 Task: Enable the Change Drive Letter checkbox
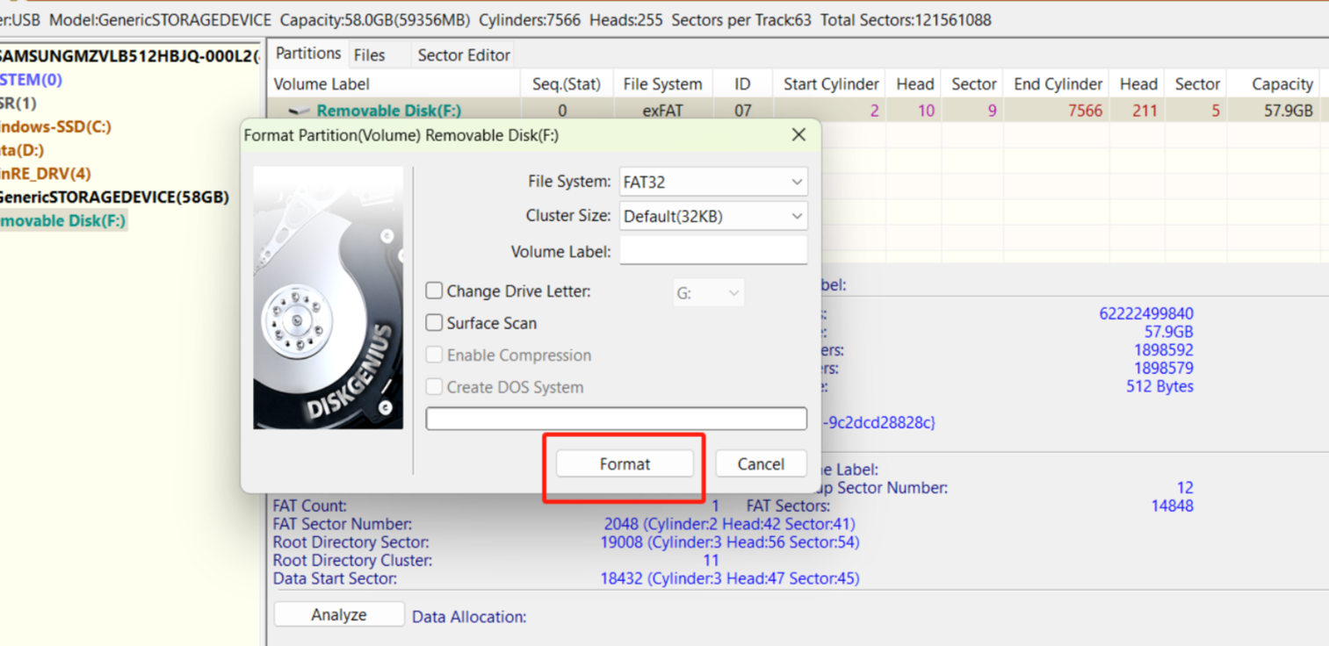(x=434, y=290)
